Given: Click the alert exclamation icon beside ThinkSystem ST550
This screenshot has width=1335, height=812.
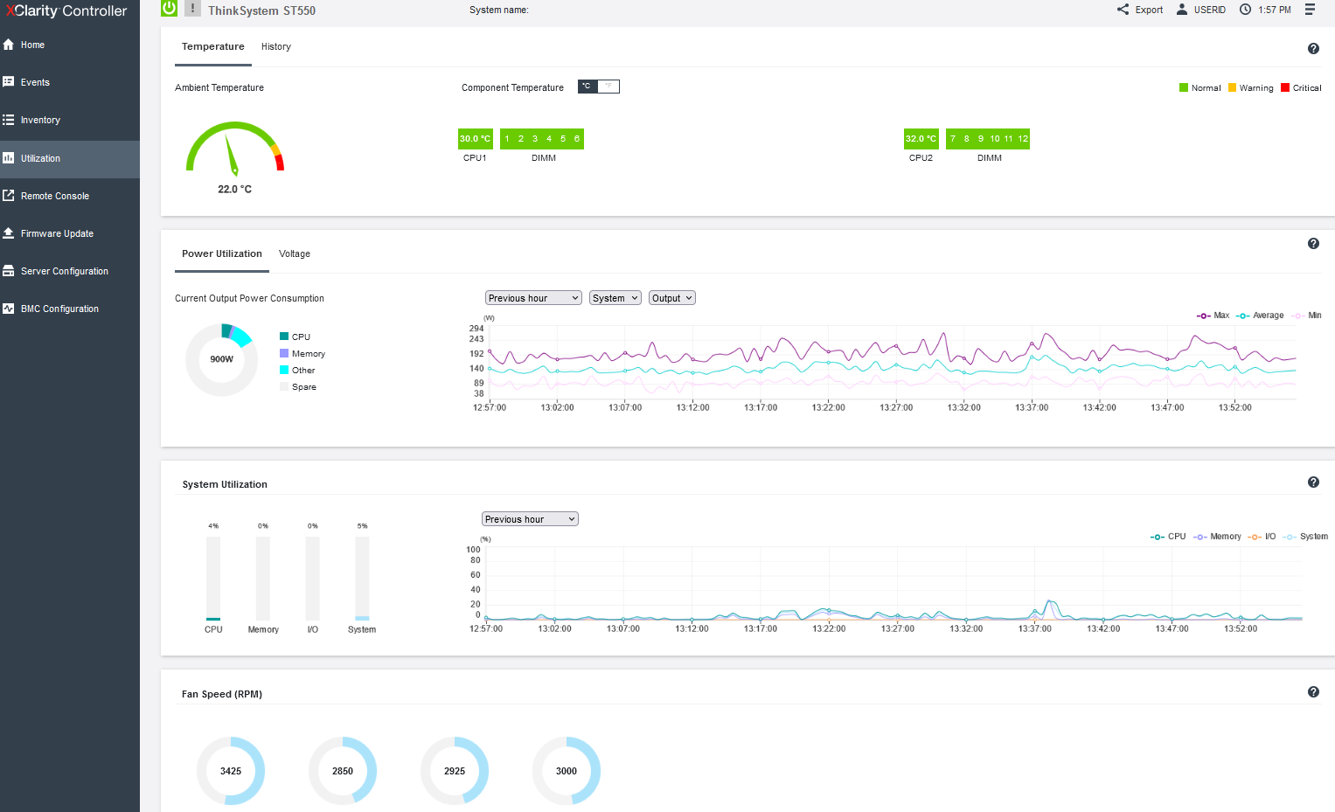Looking at the screenshot, I should click(192, 8).
